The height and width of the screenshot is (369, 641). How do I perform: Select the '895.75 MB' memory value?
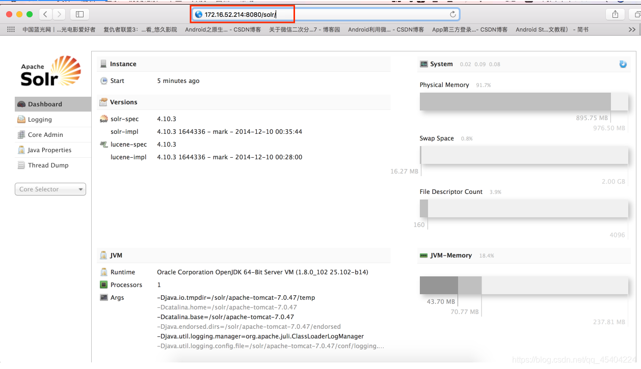tap(592, 118)
